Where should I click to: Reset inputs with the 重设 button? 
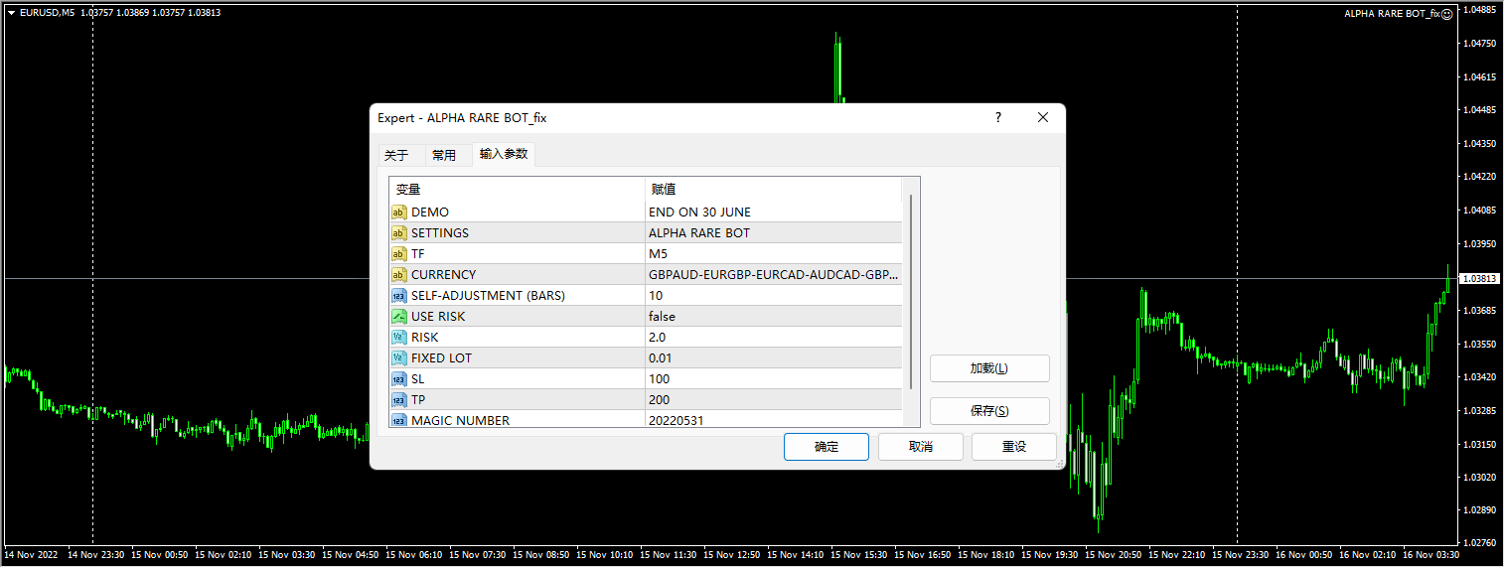(x=1013, y=447)
